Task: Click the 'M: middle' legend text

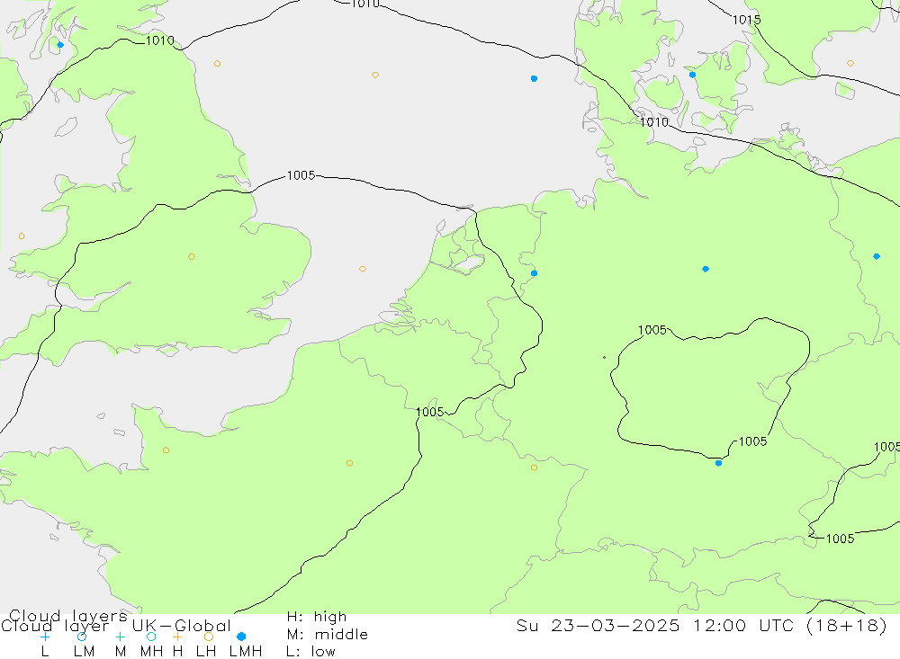Action: click(x=328, y=635)
